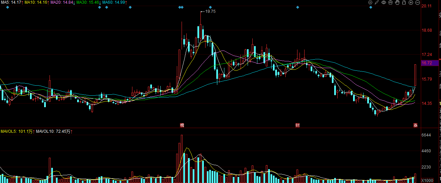Click blue diamond marker under the MA5 label
The image size is (441, 183).
[8, 7]
